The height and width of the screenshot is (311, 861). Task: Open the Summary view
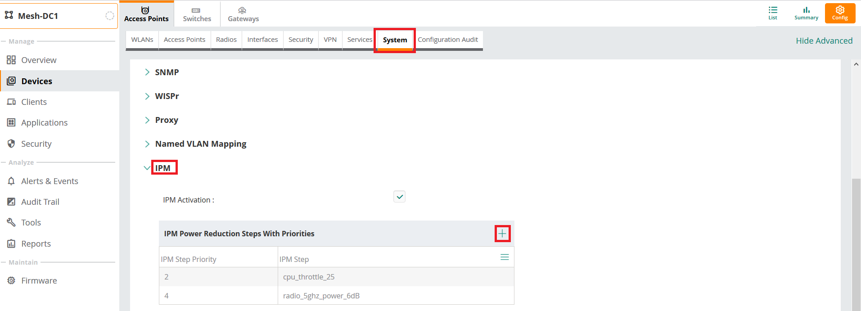point(806,13)
